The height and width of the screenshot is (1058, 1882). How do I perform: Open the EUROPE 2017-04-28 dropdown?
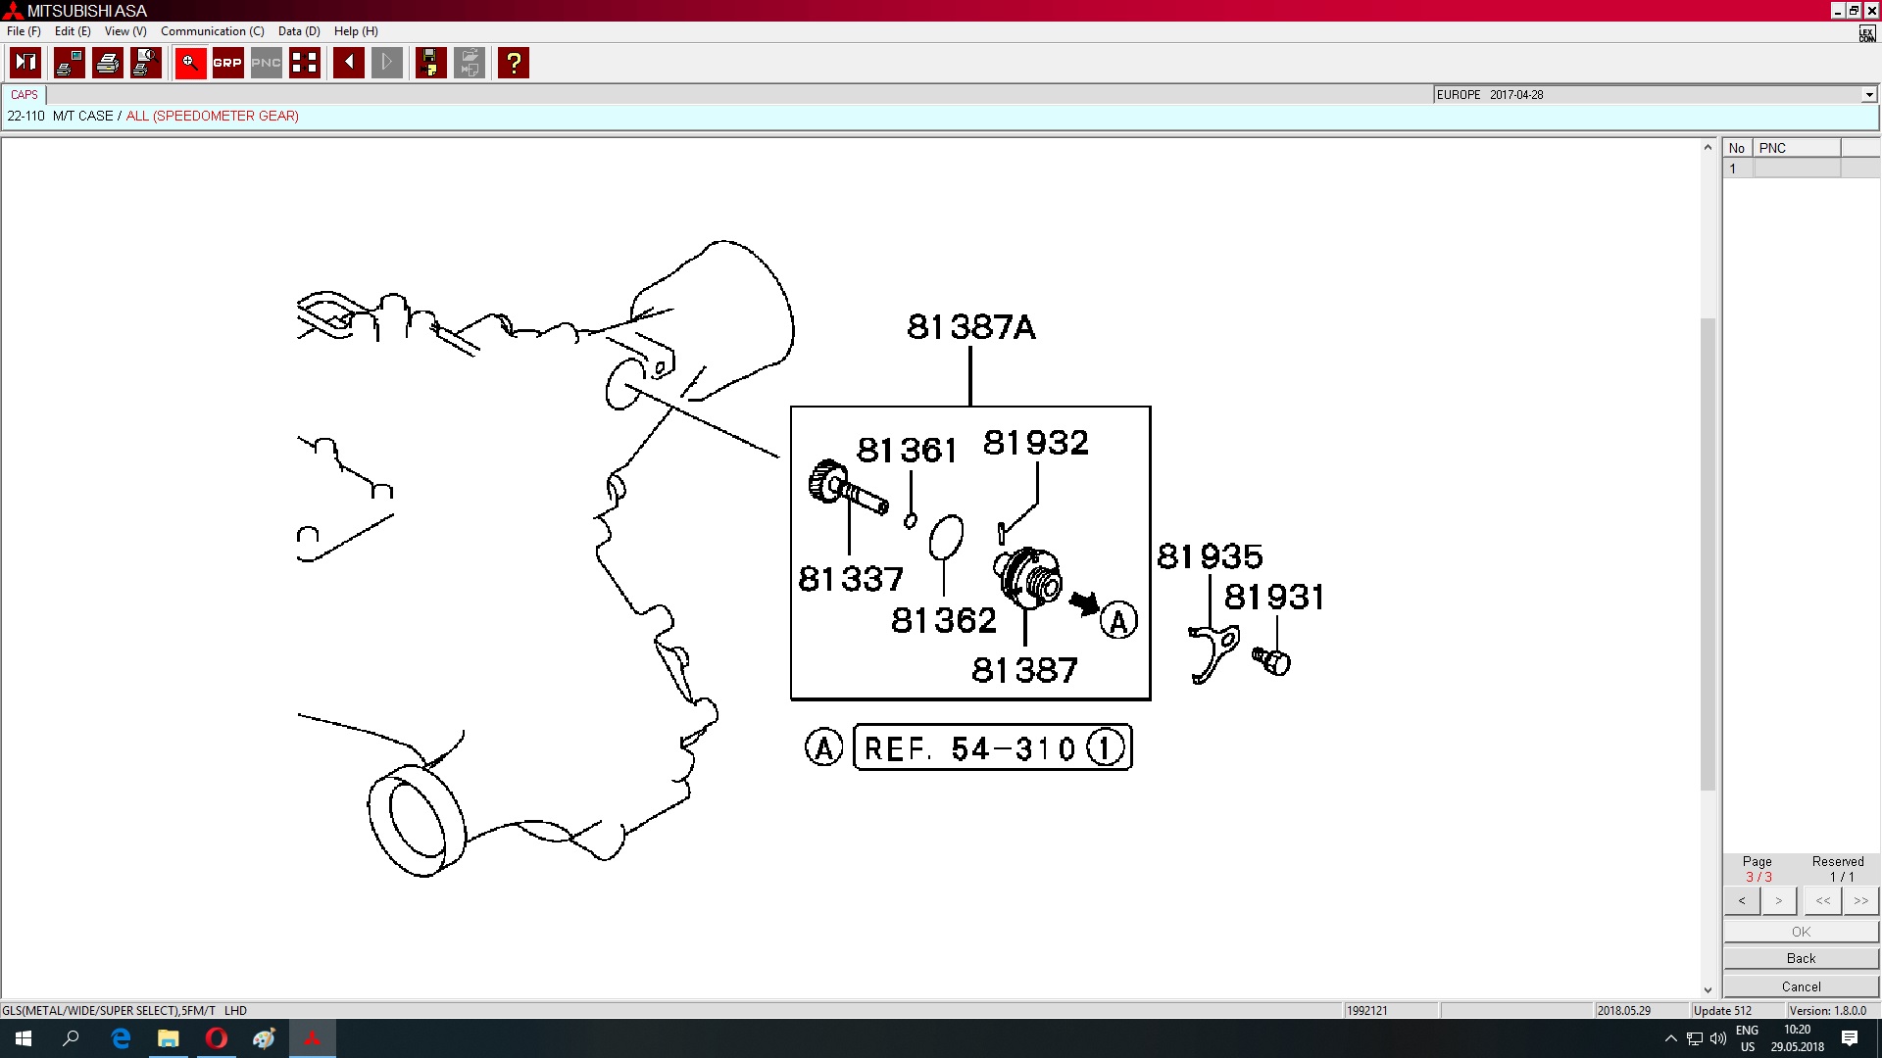coord(1868,95)
